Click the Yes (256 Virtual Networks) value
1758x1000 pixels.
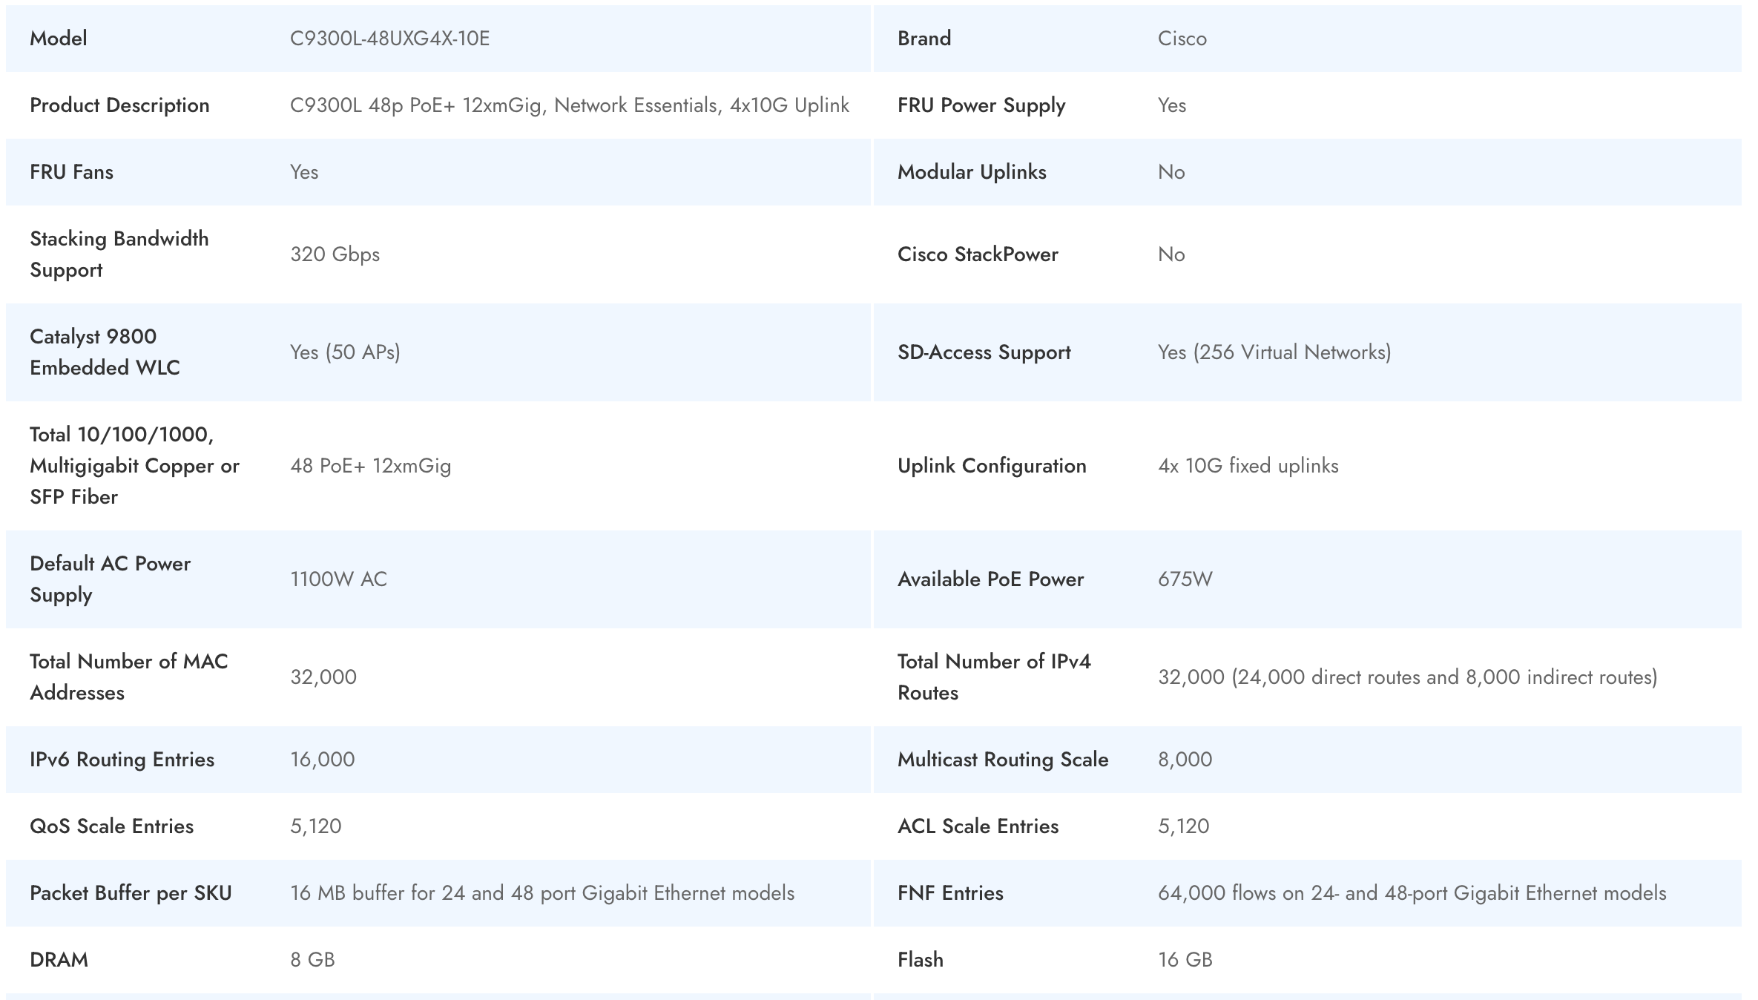pos(1274,352)
